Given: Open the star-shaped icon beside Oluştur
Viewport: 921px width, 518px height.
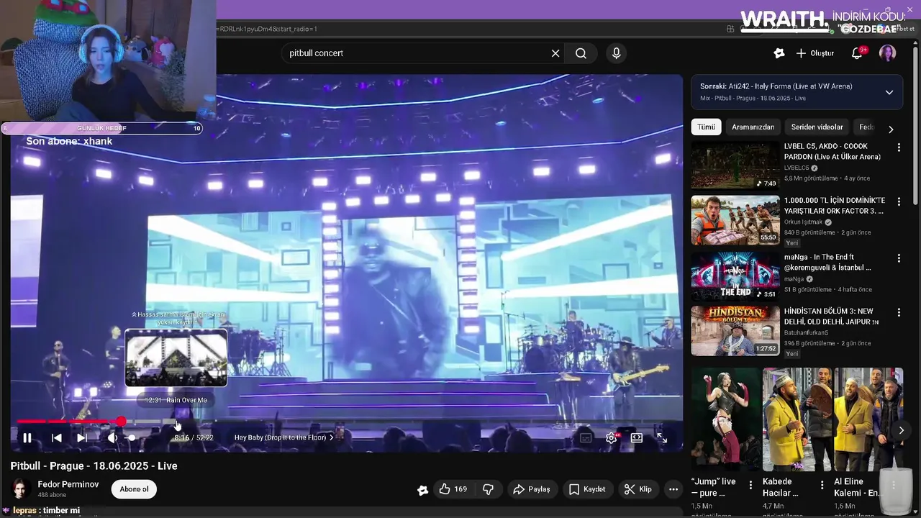Looking at the screenshot, I should coord(779,53).
